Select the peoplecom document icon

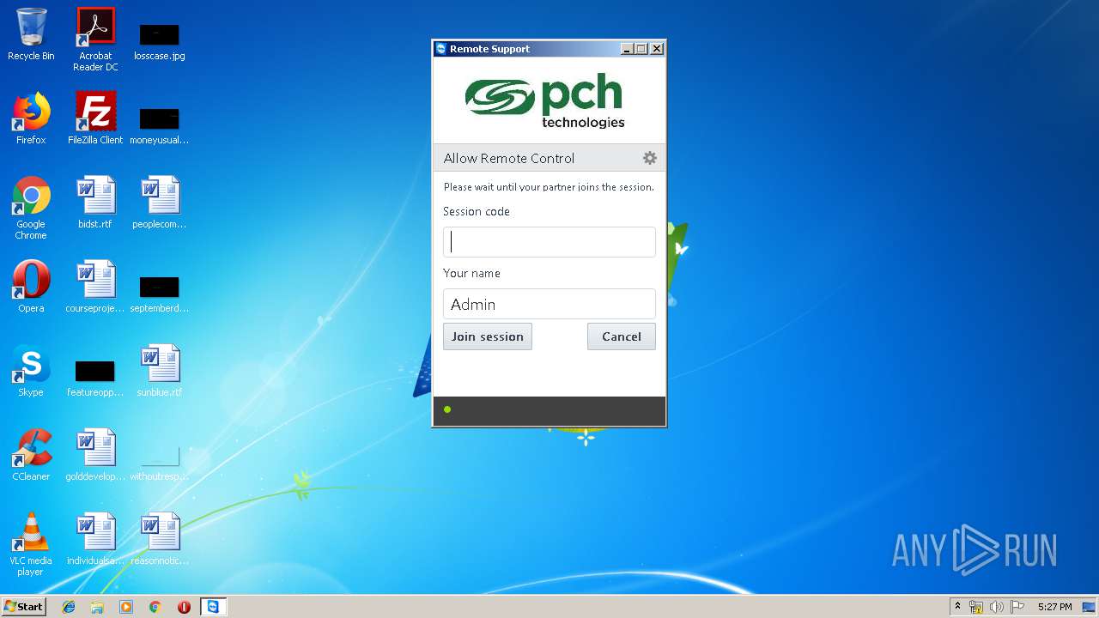[x=160, y=203]
